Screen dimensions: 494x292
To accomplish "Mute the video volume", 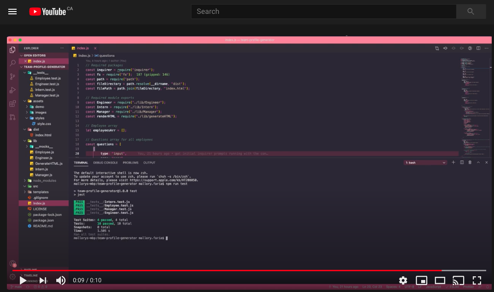I will click(x=60, y=280).
